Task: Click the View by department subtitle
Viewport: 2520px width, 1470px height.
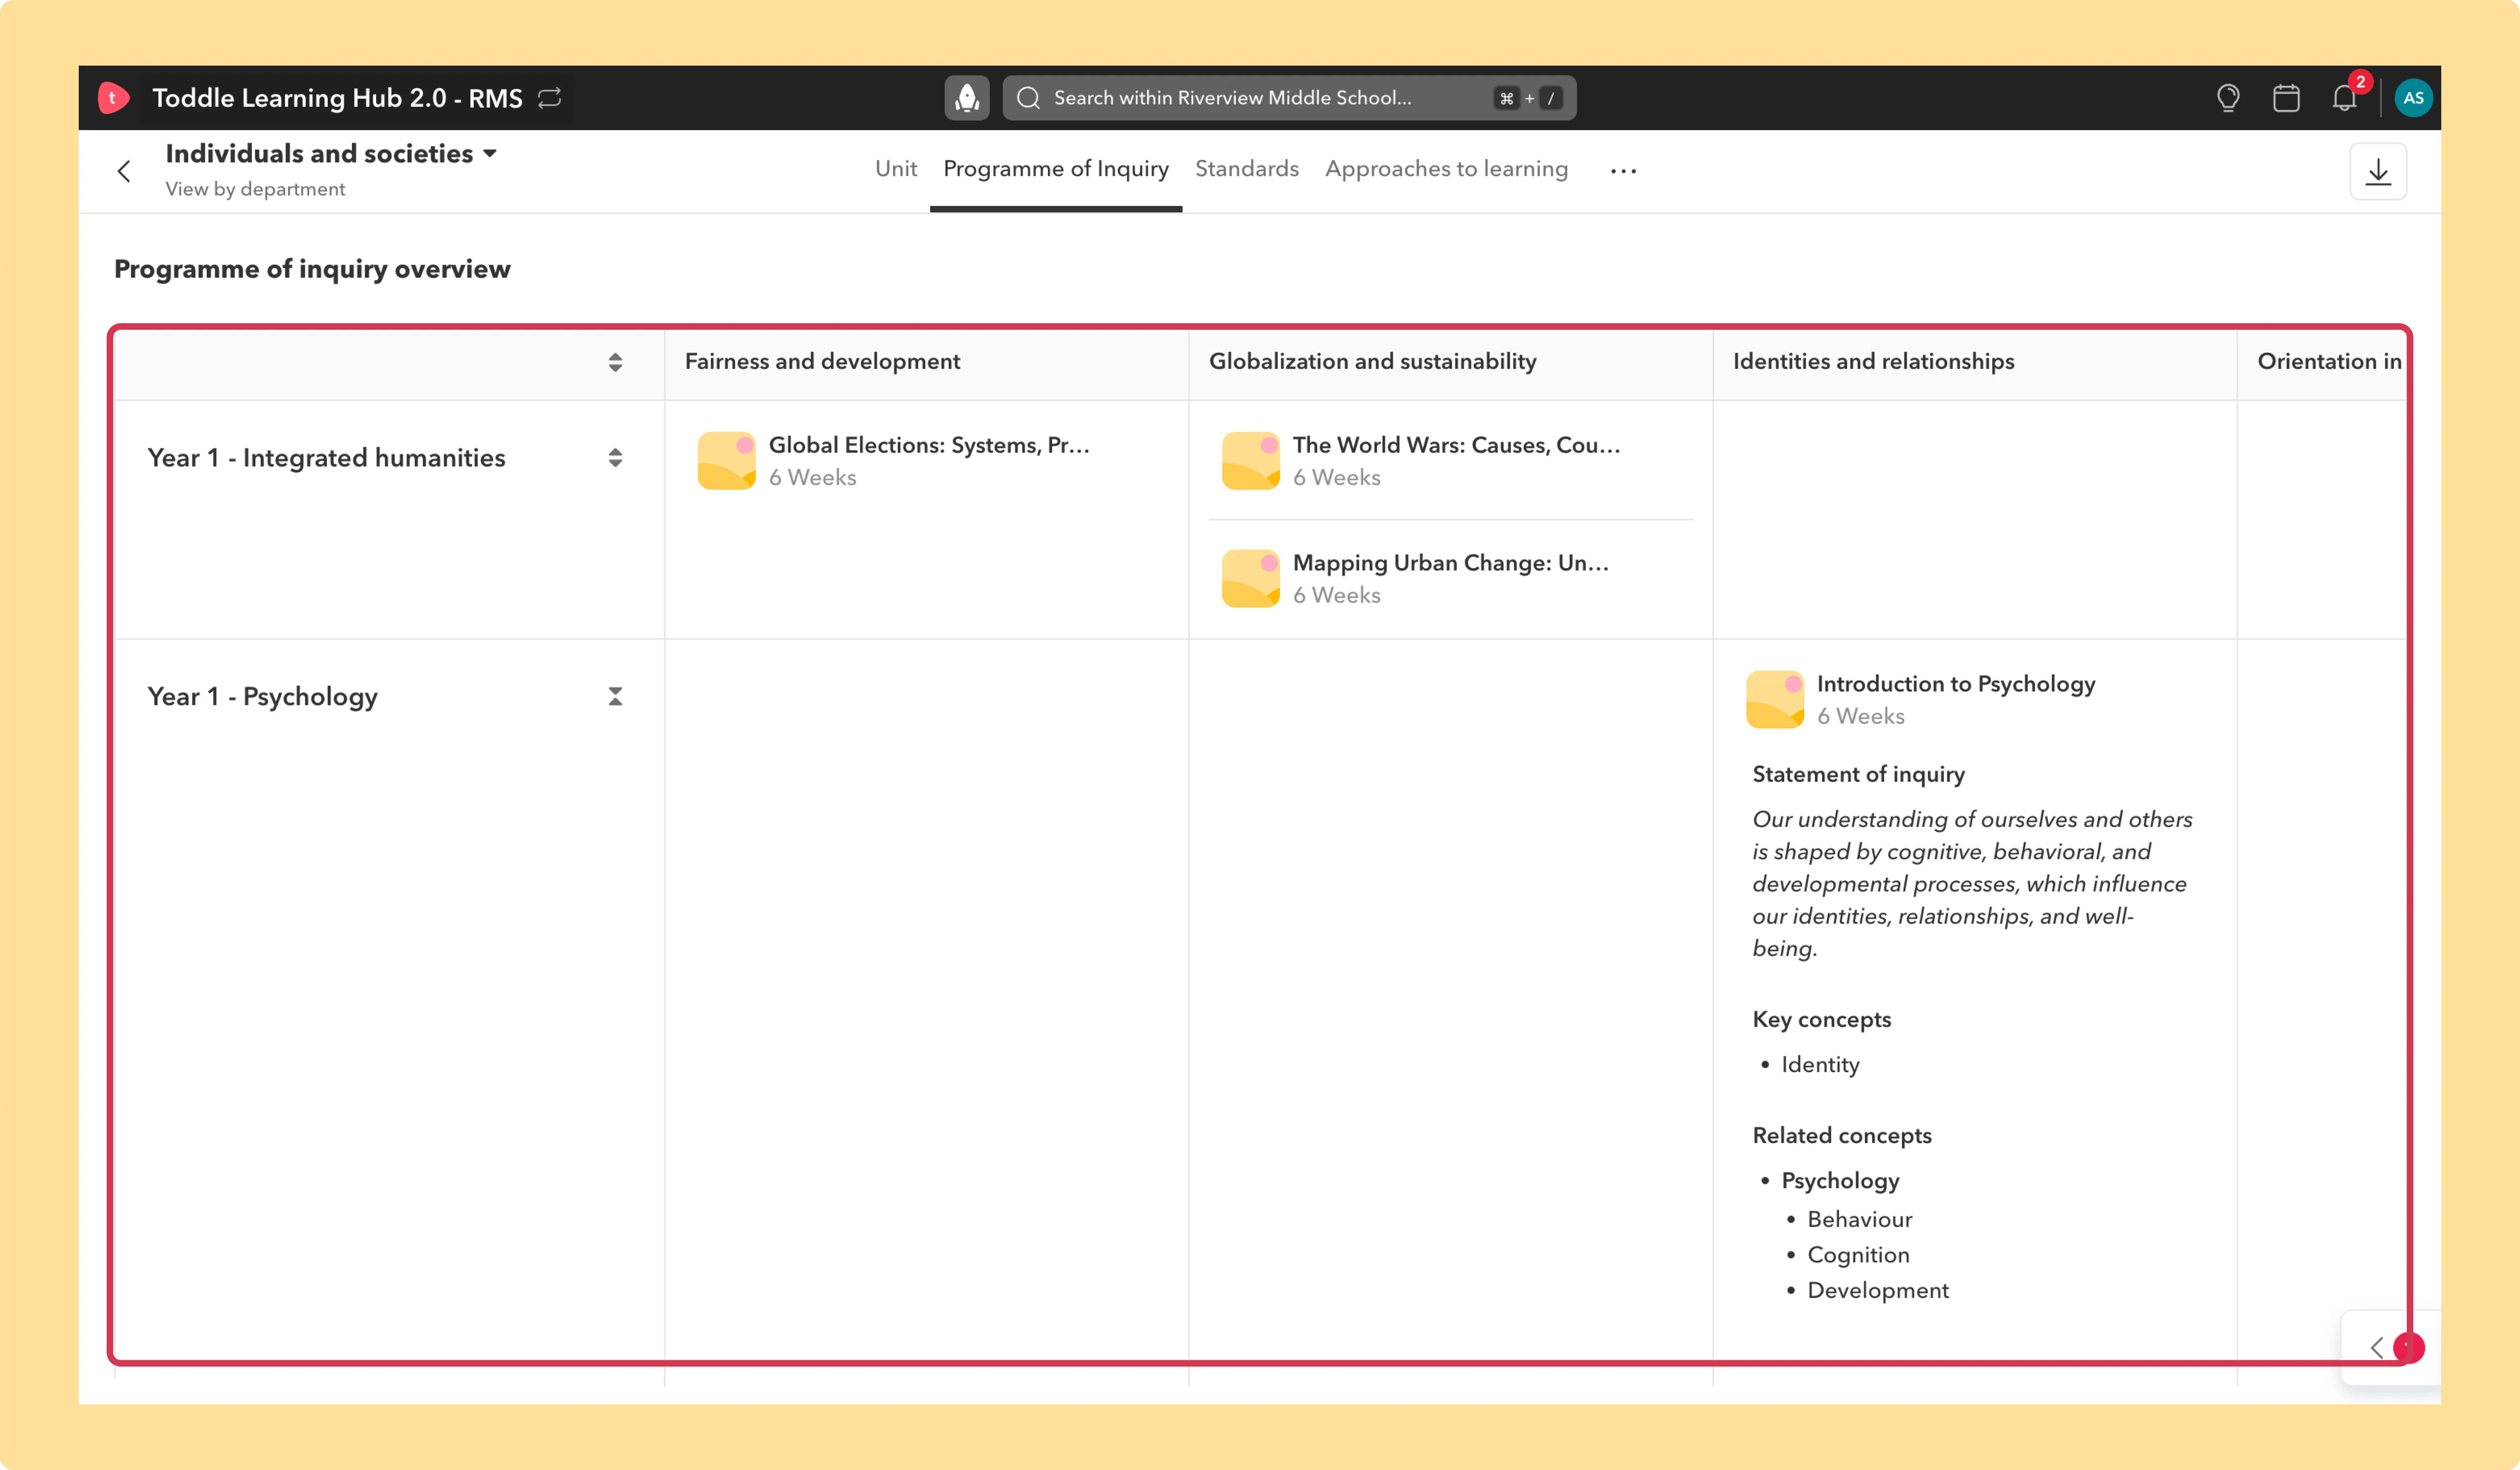Action: [x=255, y=189]
